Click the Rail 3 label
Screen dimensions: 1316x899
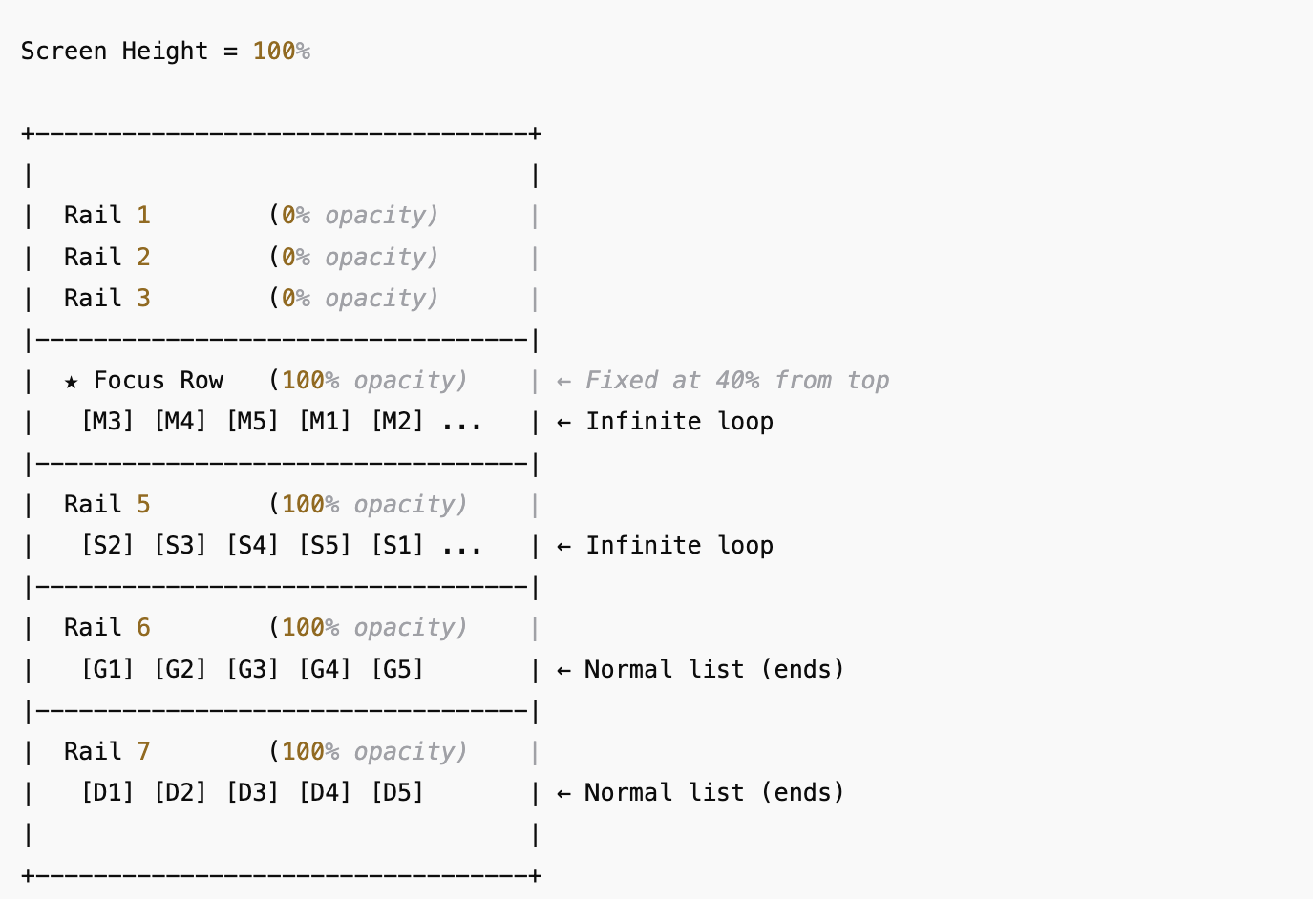click(107, 299)
